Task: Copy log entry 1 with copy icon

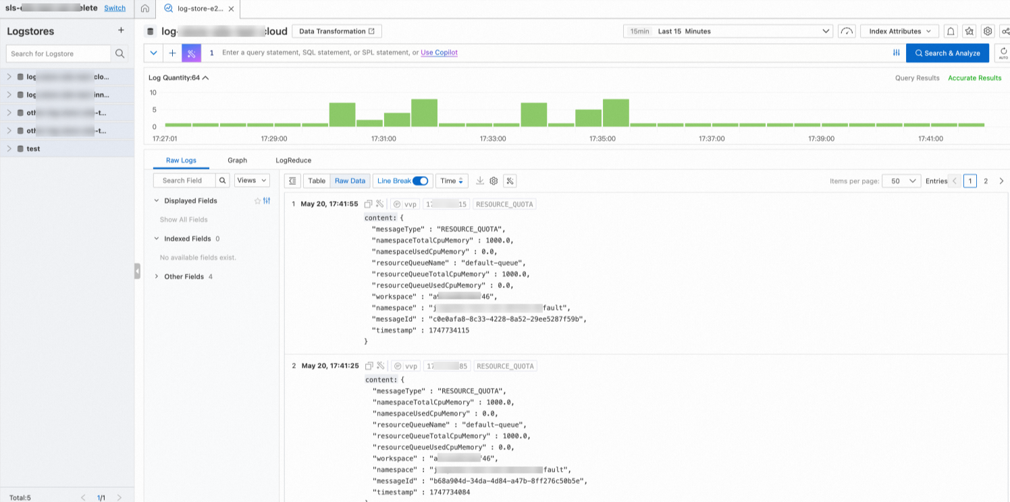Action: click(368, 204)
